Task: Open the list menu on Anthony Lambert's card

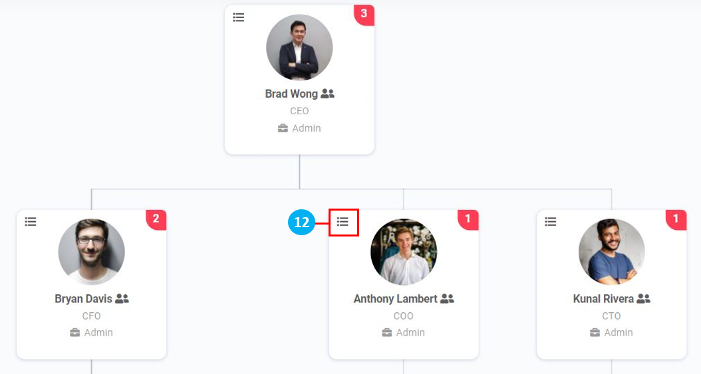Action: pyautogui.click(x=343, y=221)
